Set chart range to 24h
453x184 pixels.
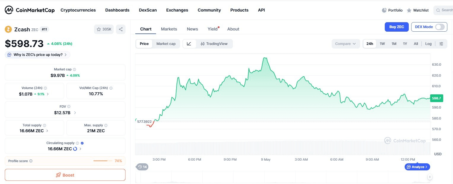(370, 44)
